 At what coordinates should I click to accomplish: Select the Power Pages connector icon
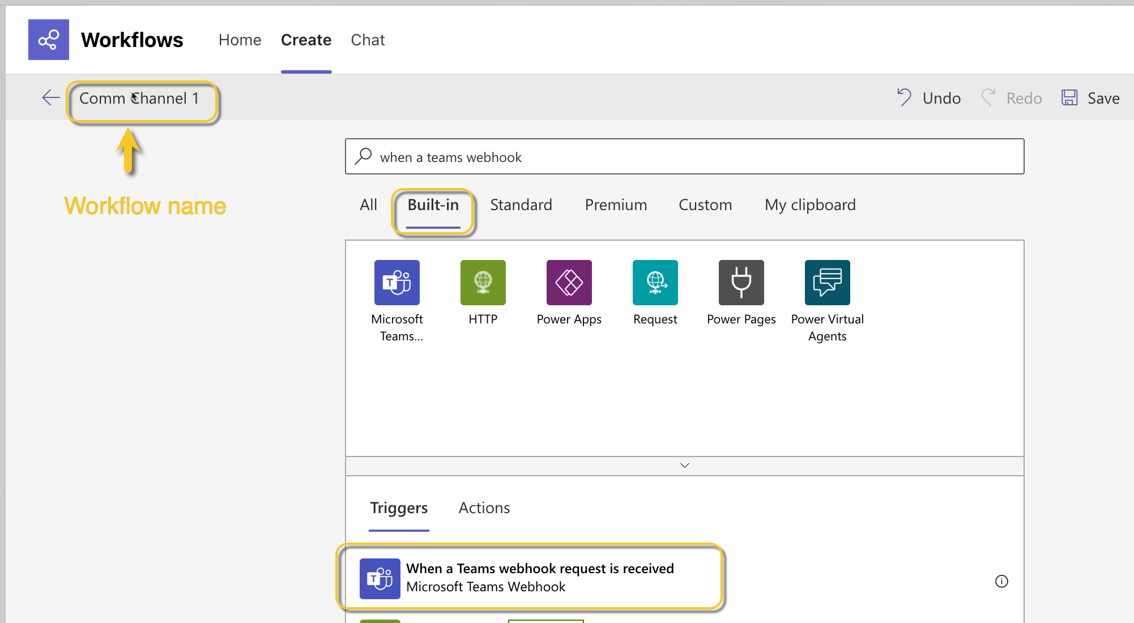click(741, 283)
